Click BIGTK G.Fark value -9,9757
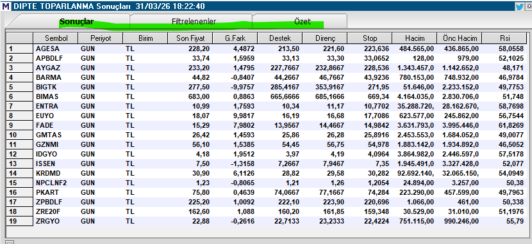Screen dimensions: 532x244 (242, 88)
